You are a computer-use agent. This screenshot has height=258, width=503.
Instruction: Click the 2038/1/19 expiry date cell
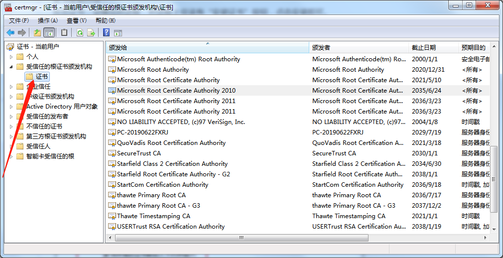[427, 227]
